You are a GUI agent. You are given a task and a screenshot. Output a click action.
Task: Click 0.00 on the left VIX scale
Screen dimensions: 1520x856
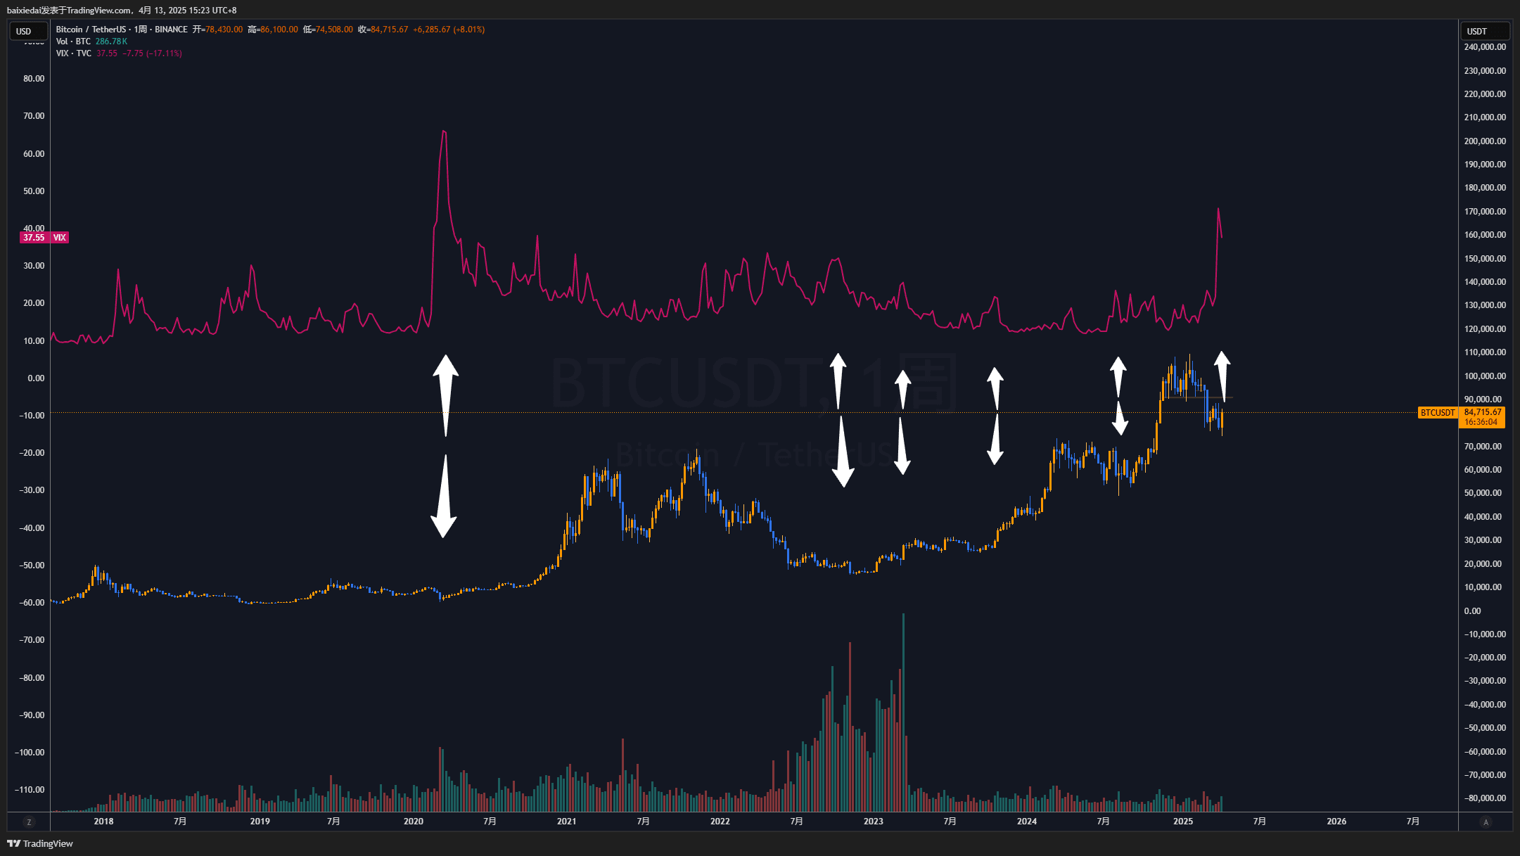point(36,378)
